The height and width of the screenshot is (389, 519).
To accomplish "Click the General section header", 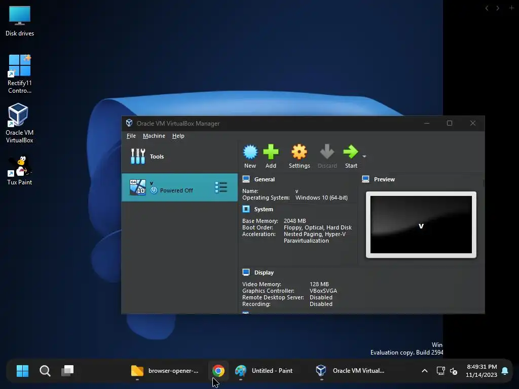I will [264, 179].
